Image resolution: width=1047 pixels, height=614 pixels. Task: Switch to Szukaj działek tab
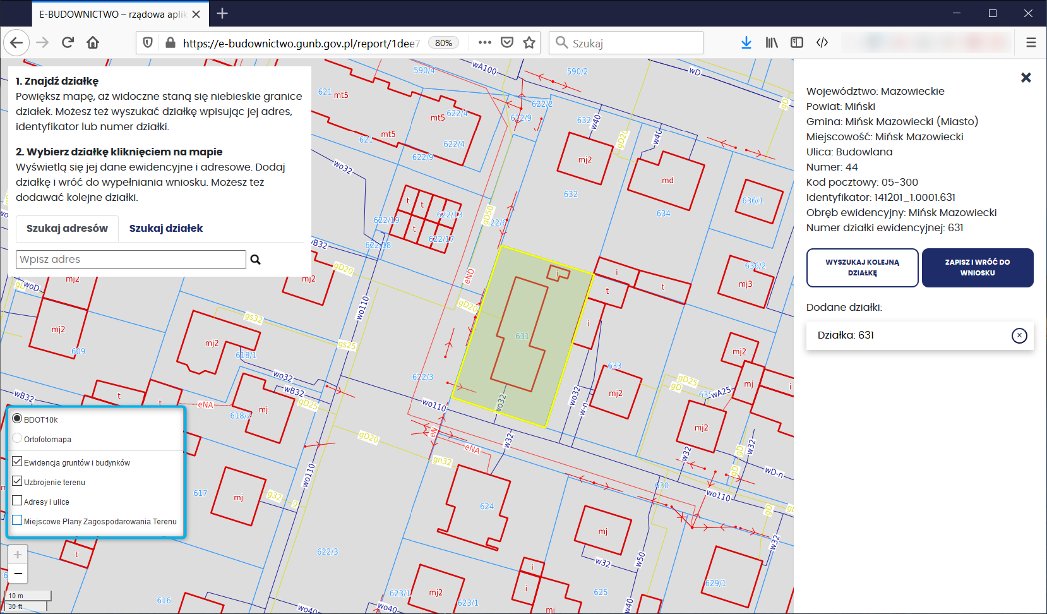(166, 229)
